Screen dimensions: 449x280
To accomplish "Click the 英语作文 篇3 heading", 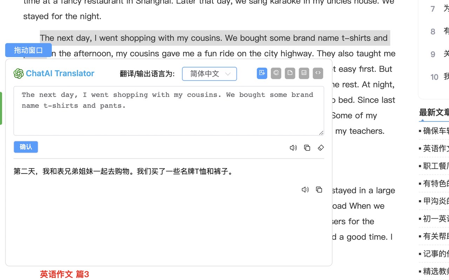I will [65, 274].
